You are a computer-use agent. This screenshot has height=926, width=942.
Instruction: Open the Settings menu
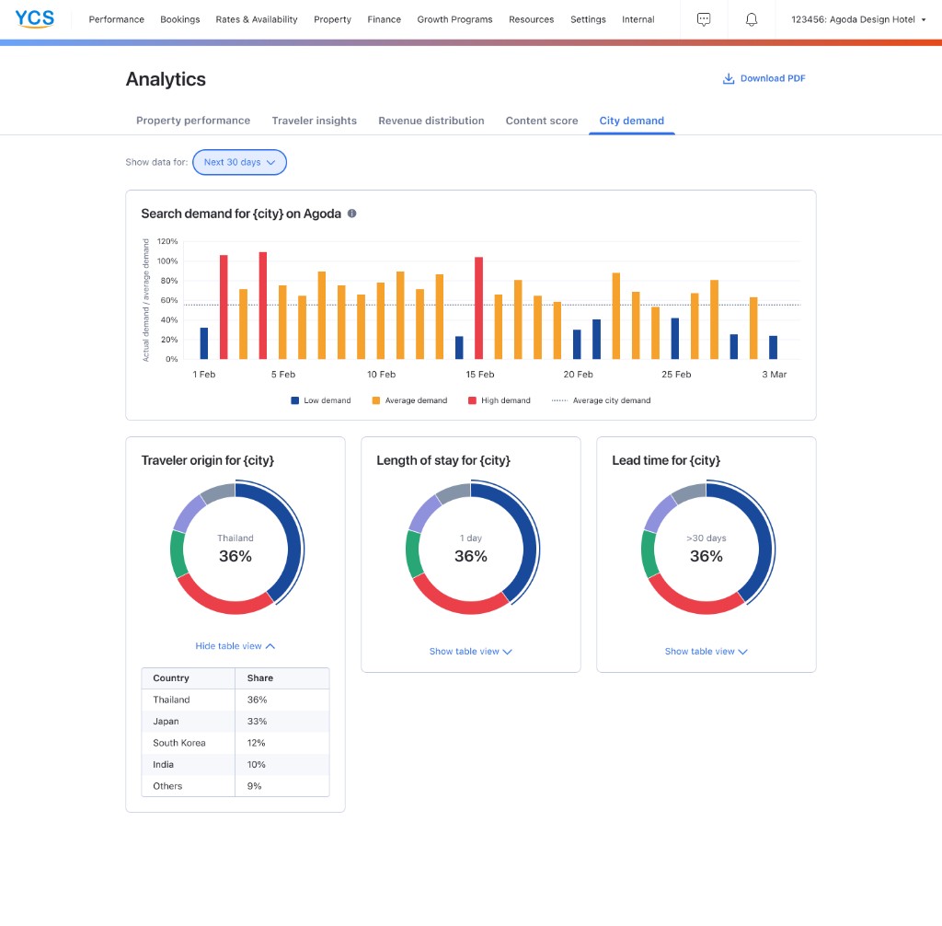coord(588,19)
